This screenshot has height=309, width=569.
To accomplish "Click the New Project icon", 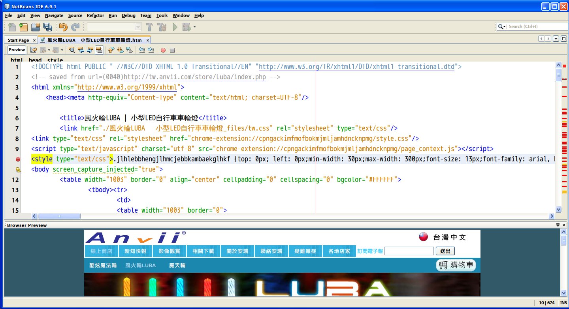I will pyautogui.click(x=23, y=27).
